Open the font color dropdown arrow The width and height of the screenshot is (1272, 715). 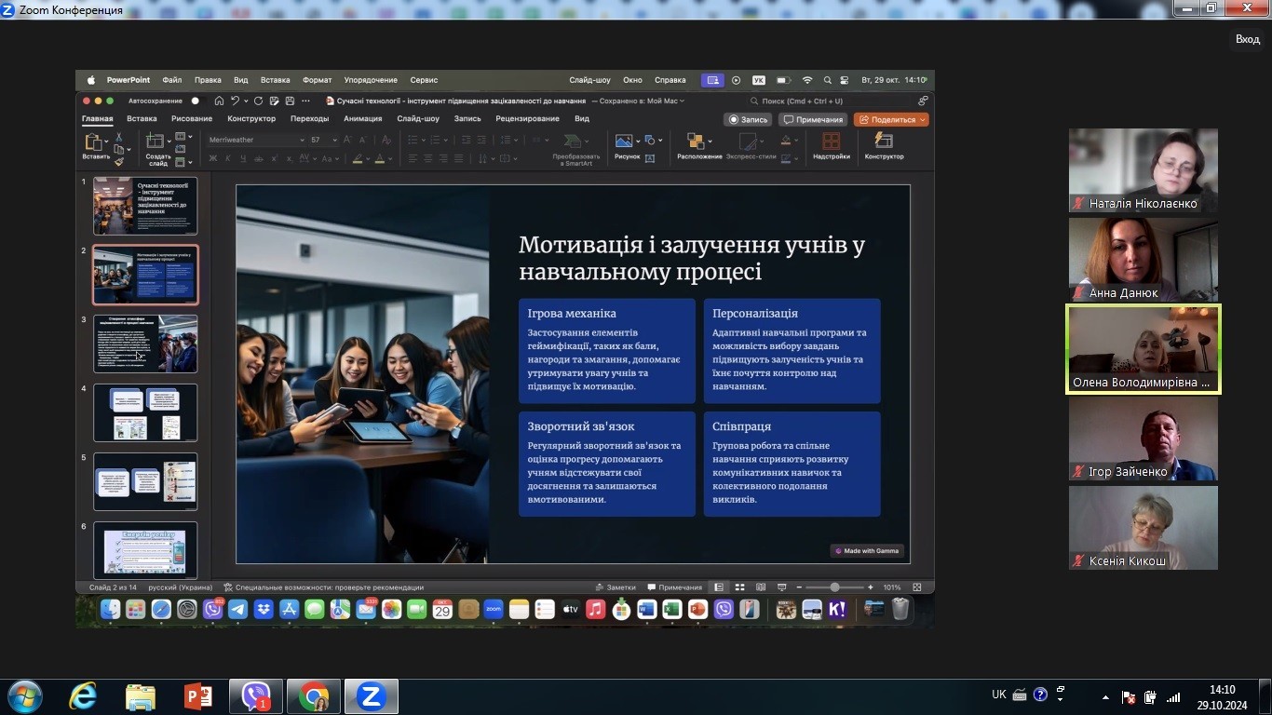coord(390,158)
